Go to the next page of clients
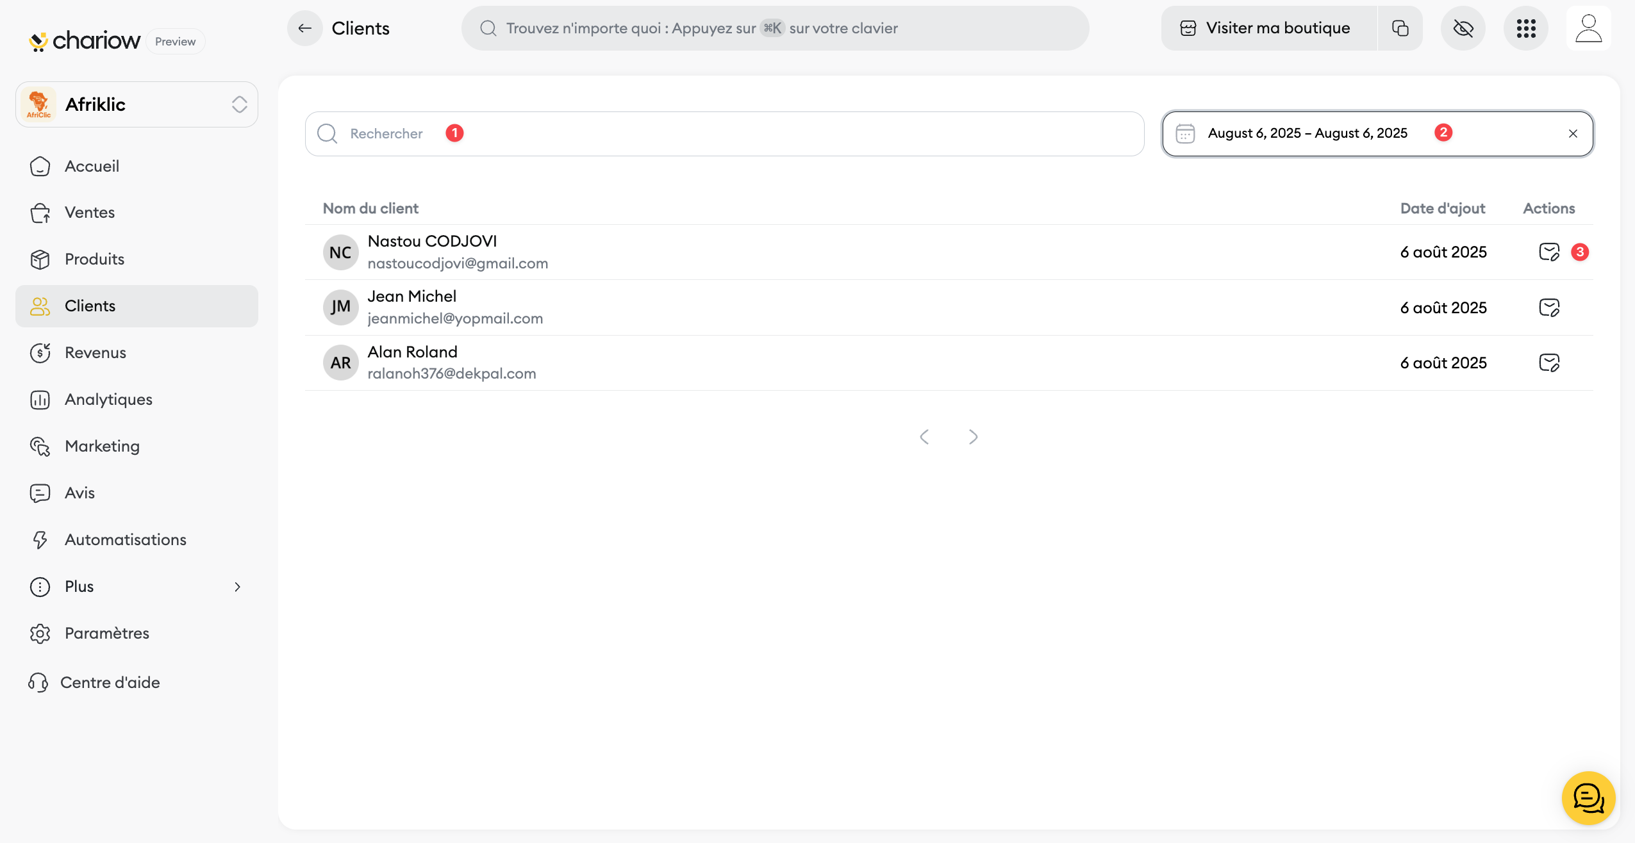This screenshot has height=843, width=1635. coord(973,437)
